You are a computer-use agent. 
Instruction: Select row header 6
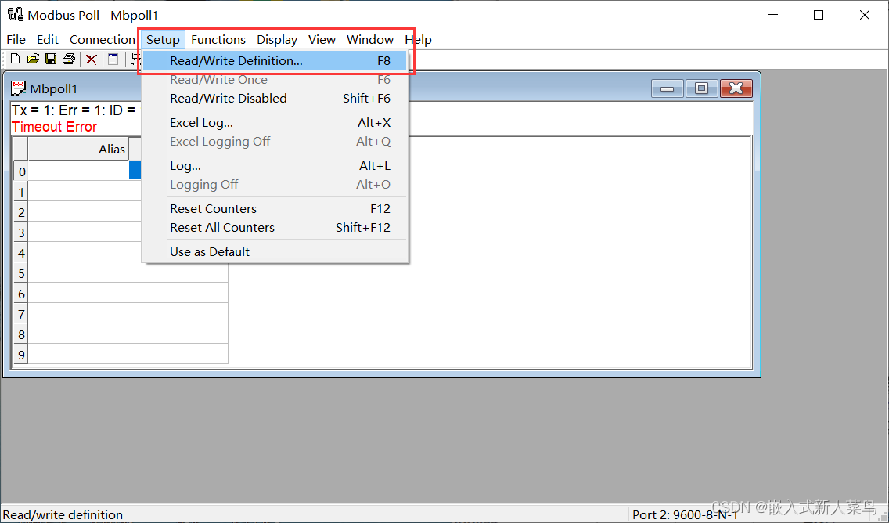coord(21,294)
